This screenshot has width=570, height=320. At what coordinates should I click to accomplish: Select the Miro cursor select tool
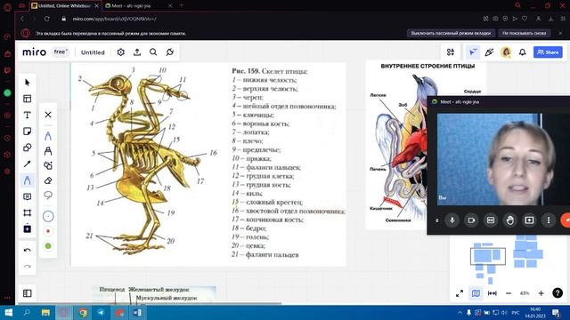28,83
